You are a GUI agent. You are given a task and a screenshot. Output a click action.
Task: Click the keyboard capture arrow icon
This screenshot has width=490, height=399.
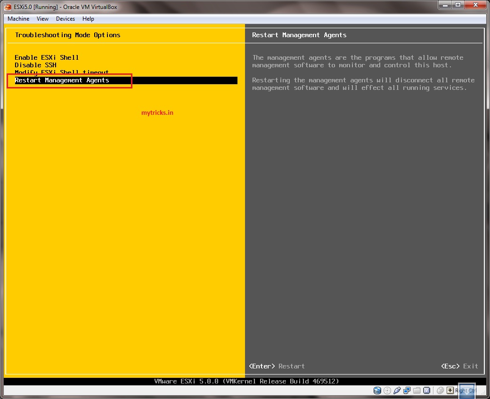pos(450,390)
